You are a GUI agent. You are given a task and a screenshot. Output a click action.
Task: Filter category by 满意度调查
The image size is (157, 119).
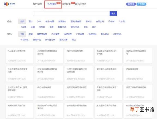tap(42, 34)
